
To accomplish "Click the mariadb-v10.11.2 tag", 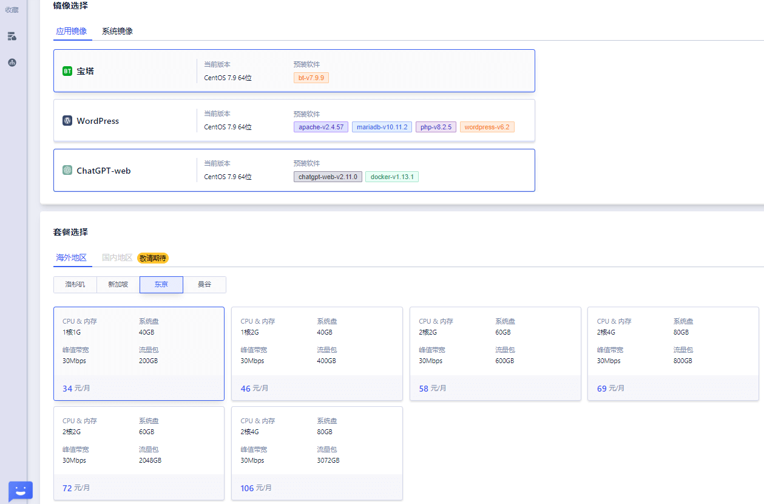I will pyautogui.click(x=382, y=127).
